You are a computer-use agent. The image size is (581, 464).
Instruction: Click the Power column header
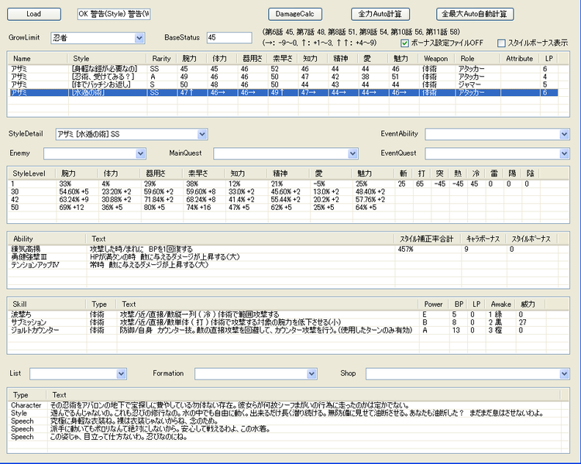(x=434, y=304)
